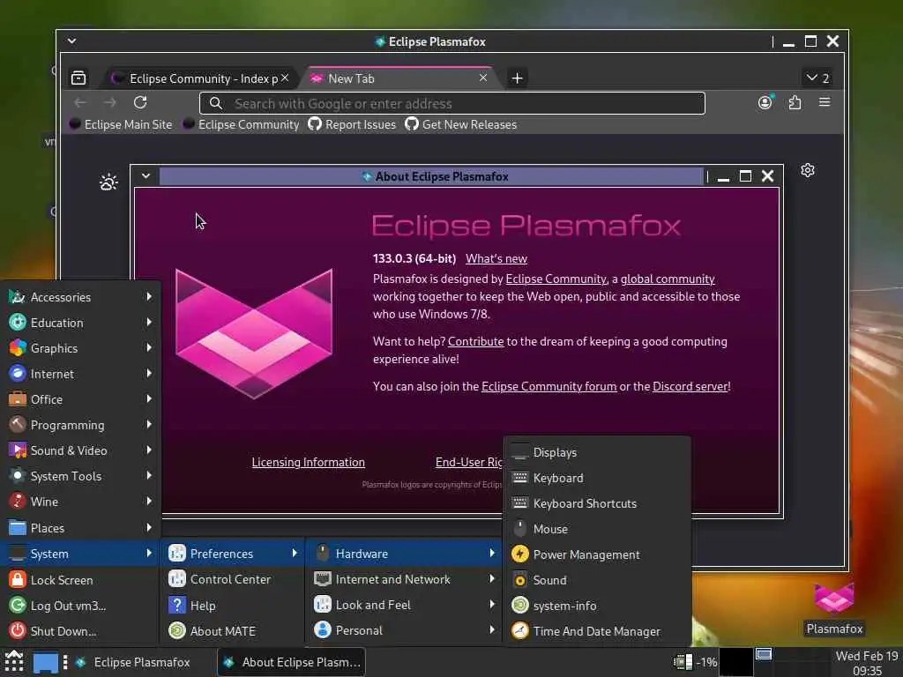Expand the Wine submenu
Viewport: 903px width, 677px height.
click(80, 502)
